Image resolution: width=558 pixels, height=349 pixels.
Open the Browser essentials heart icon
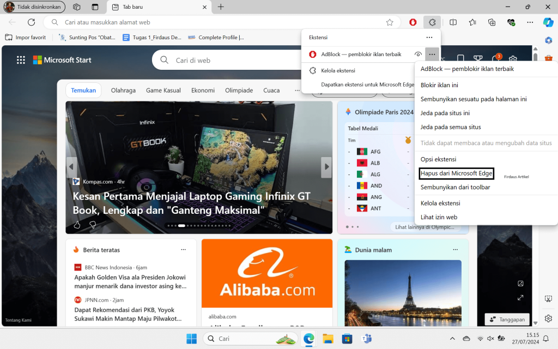[x=511, y=22]
